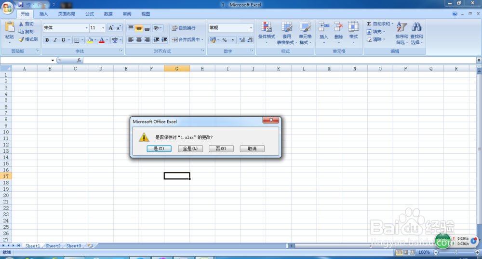Click 全是(A) button in save dialog

190,148
